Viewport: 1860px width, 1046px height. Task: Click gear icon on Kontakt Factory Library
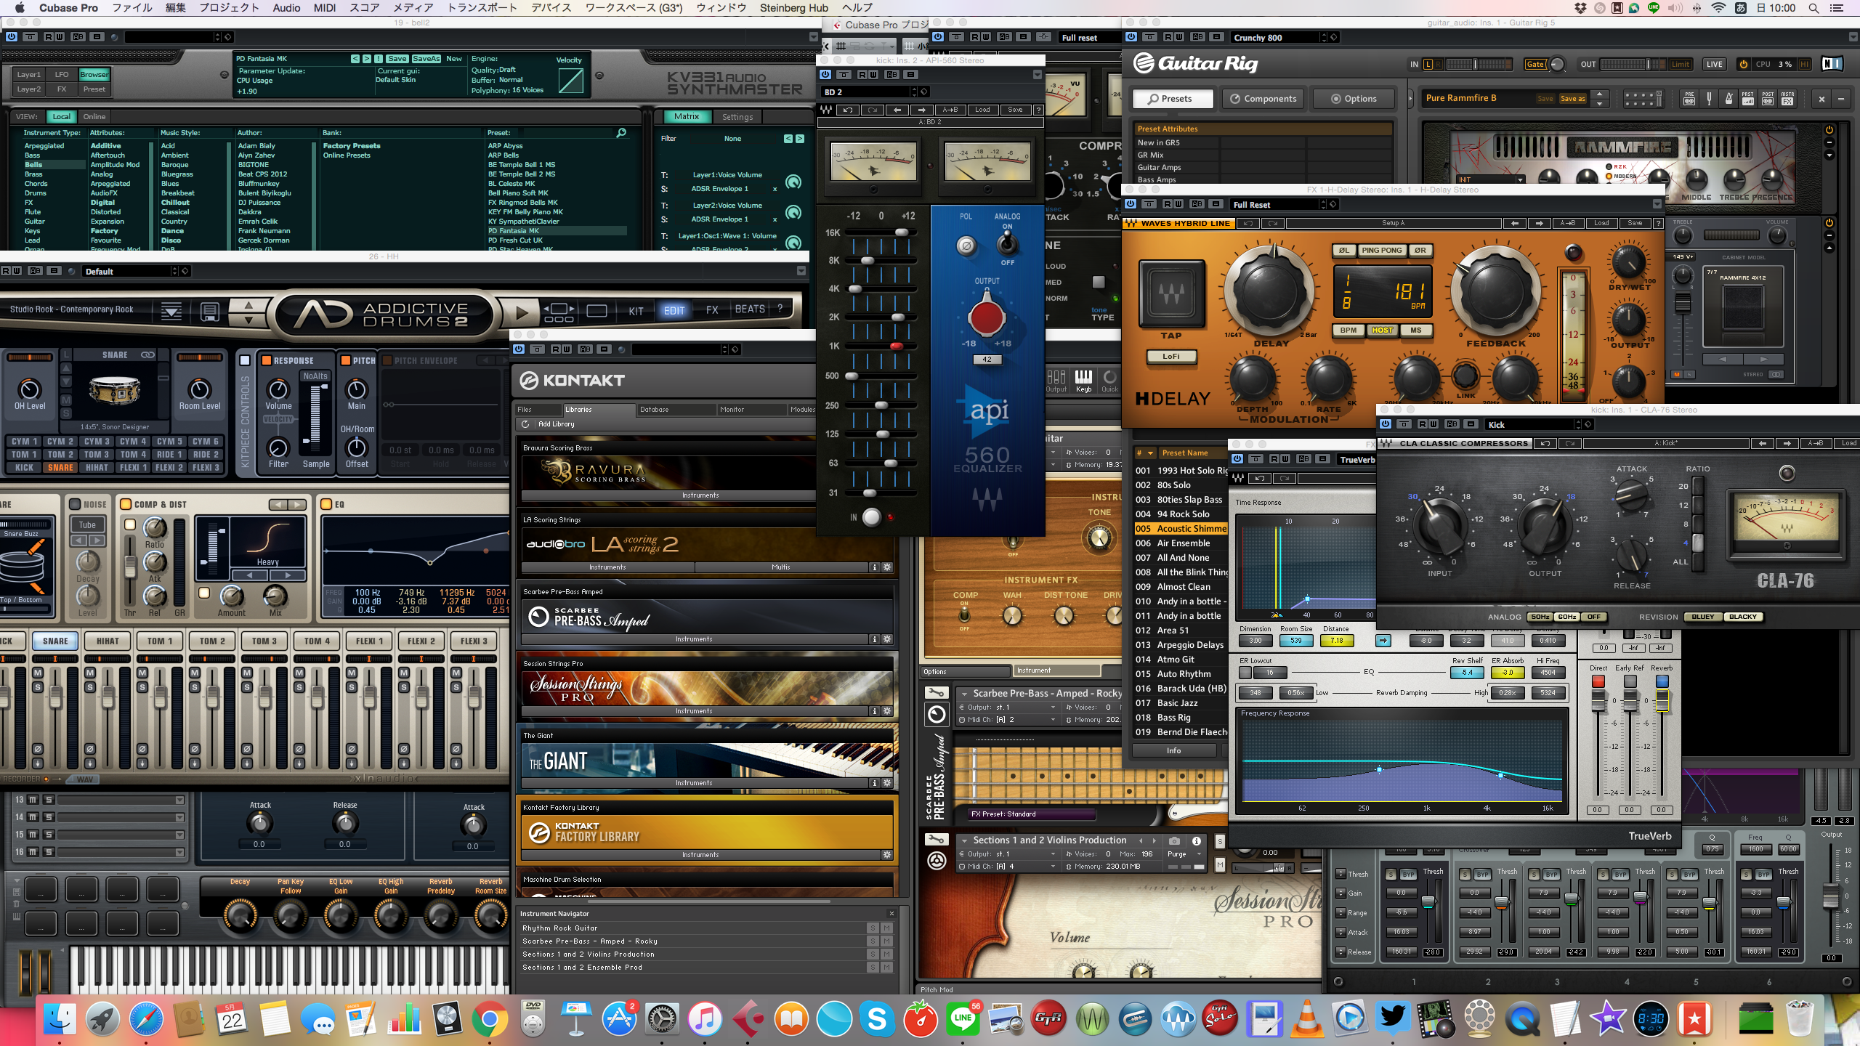click(887, 855)
